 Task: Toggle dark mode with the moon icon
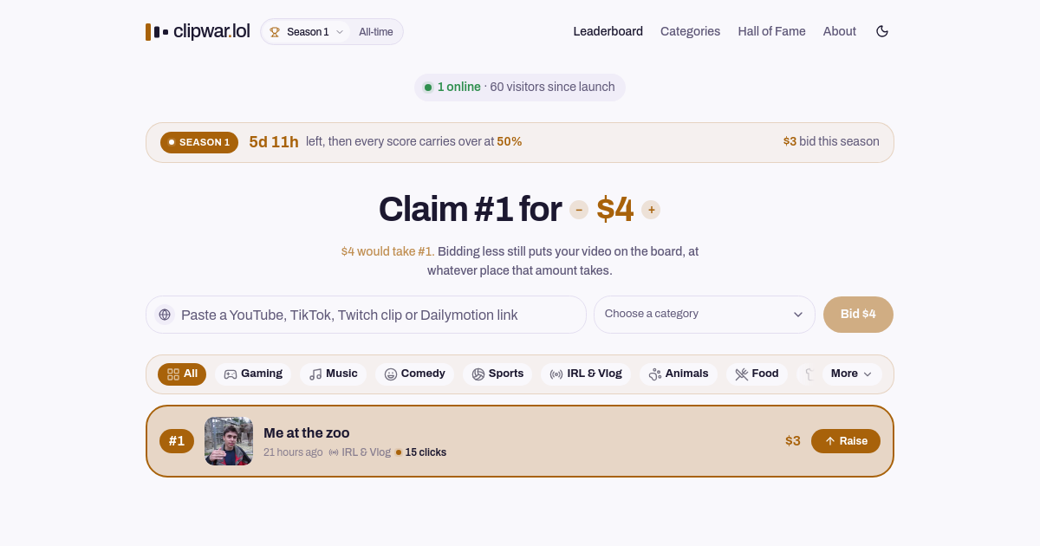(882, 31)
